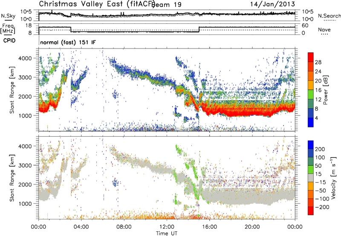Screen dimensions: 341x236
Task: Select the -15 label on Velocity color bar
Action: tap(321, 182)
